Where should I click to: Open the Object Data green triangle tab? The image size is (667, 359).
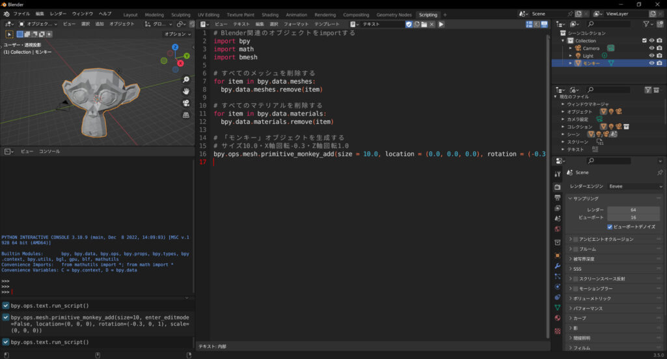558,307
